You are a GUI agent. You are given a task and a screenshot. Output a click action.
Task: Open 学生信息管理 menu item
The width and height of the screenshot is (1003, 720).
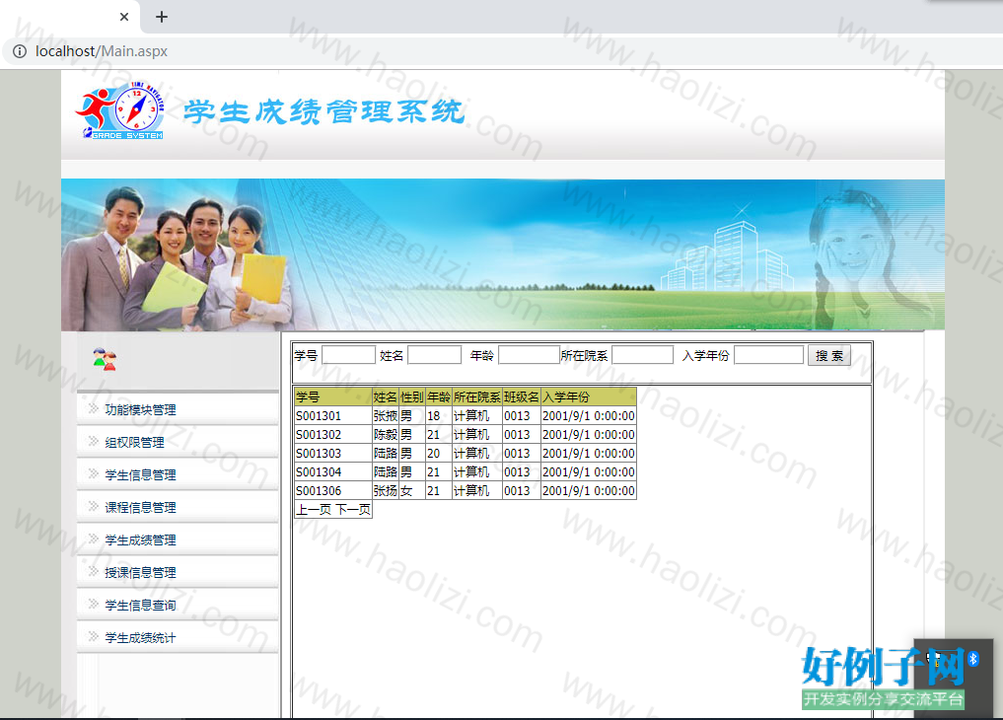[140, 475]
